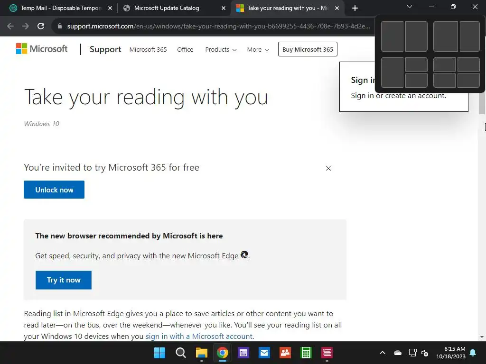
Task: Open the notification bell icon
Action: 473,353
